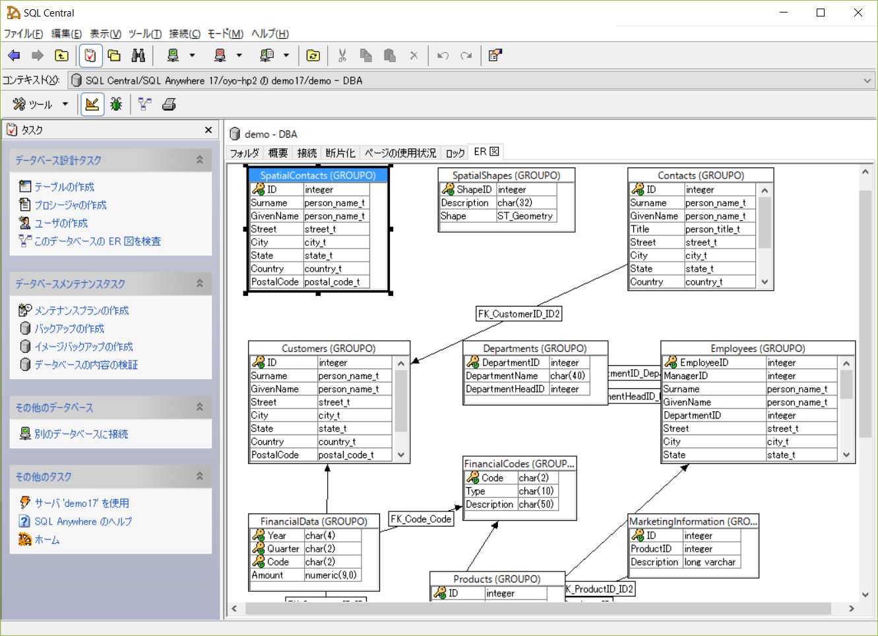This screenshot has height=636, width=878.
Task: Select the Customers (GROUPO) table header
Action: pyautogui.click(x=329, y=348)
